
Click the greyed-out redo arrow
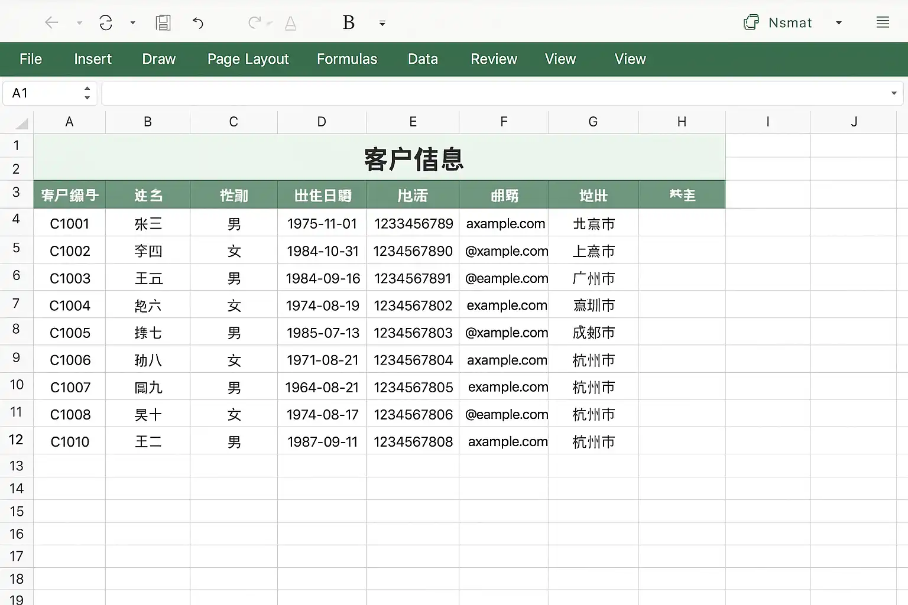pos(254,23)
